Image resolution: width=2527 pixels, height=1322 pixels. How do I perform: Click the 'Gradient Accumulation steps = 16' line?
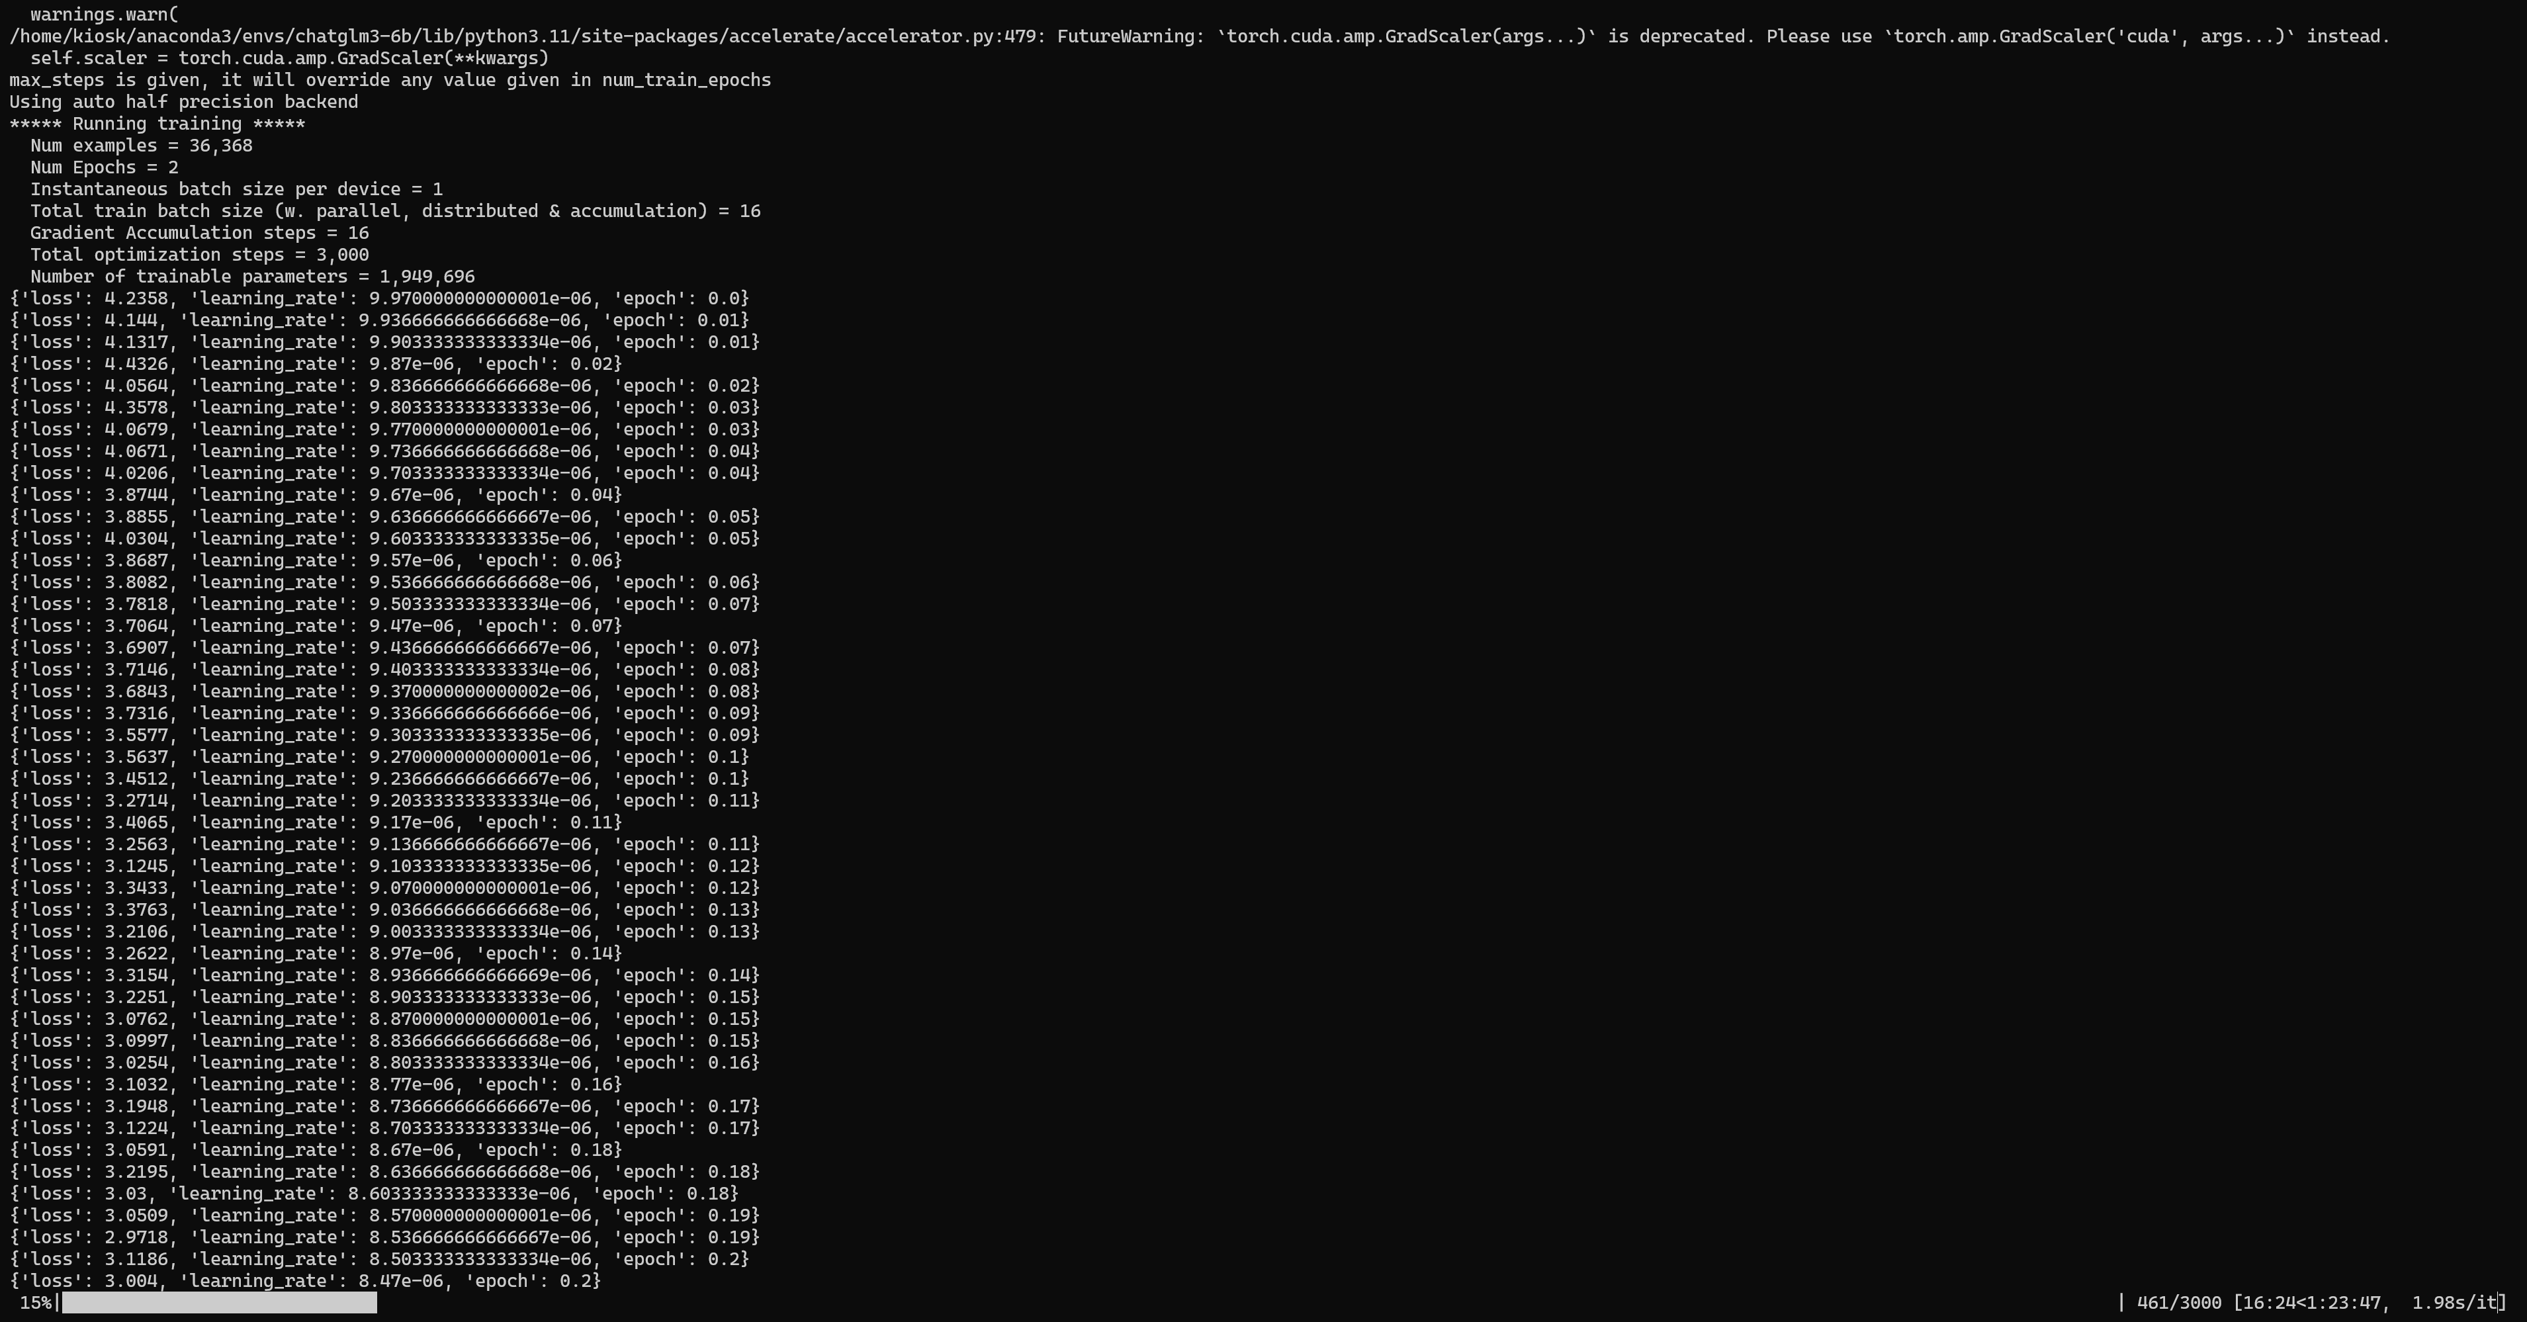click(199, 232)
